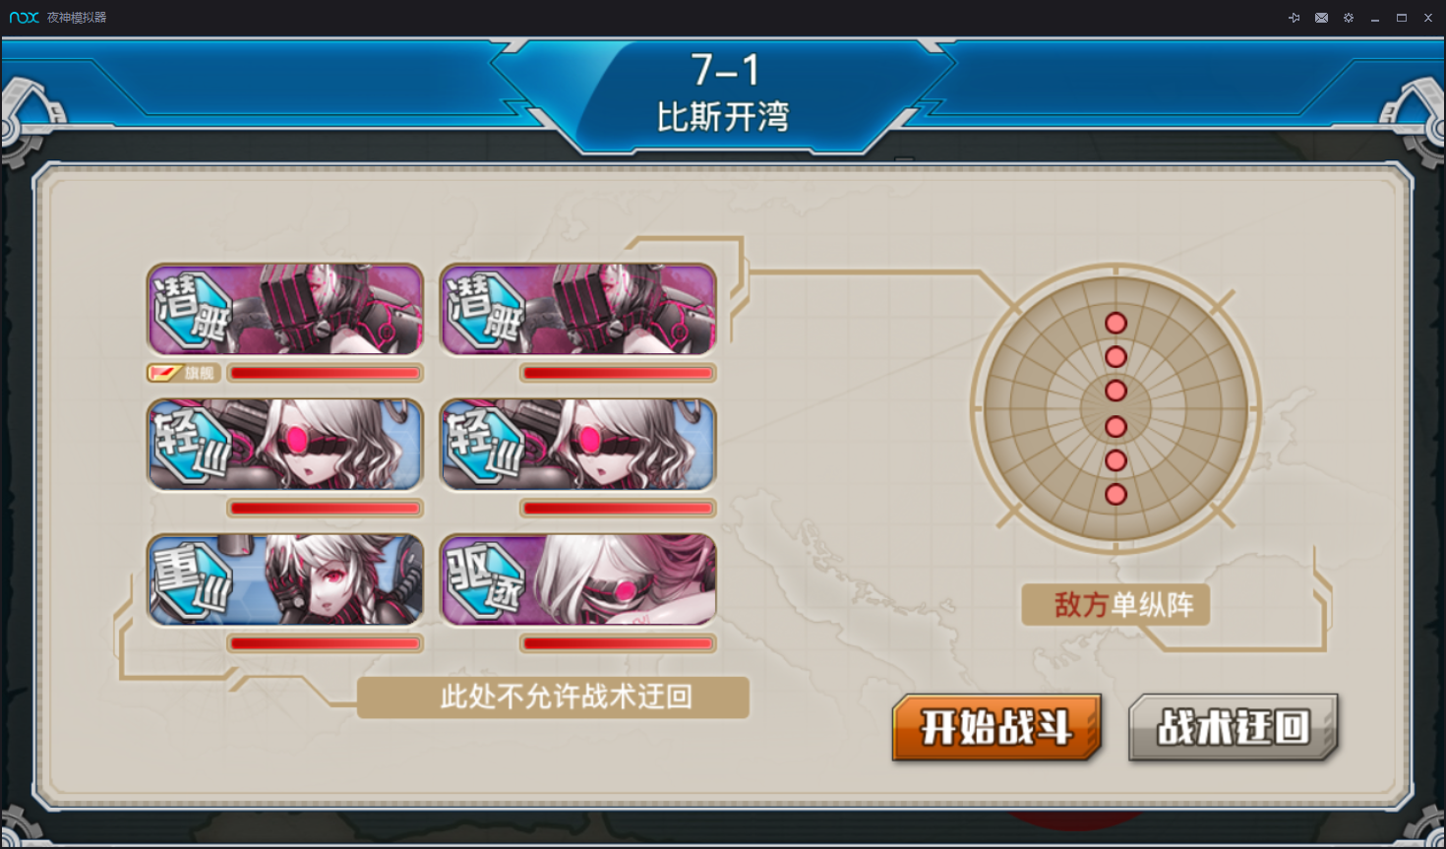
Task: Click the heavy cruiser enemy card
Action: click(285, 579)
